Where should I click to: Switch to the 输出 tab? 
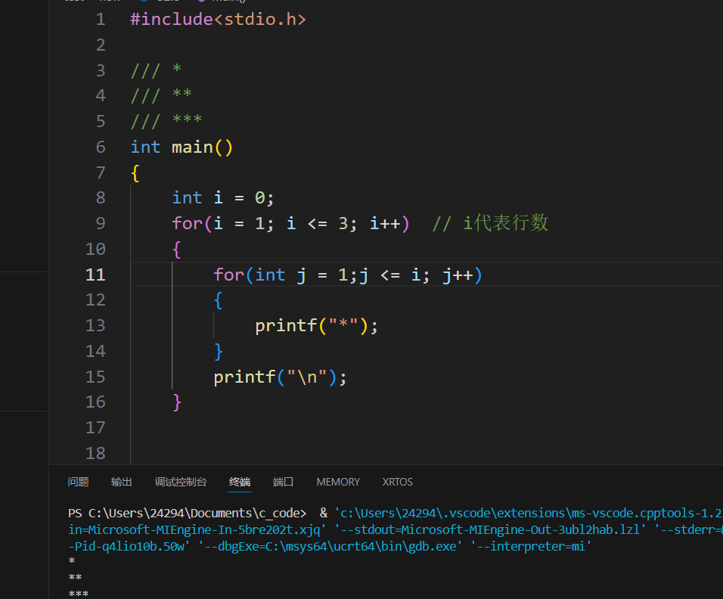[121, 482]
